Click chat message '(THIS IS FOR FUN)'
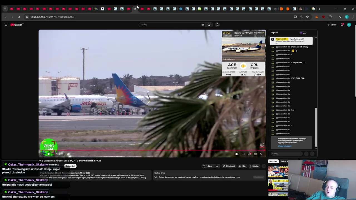Image resolution: width=356 pixels, height=200 pixels. [298, 78]
